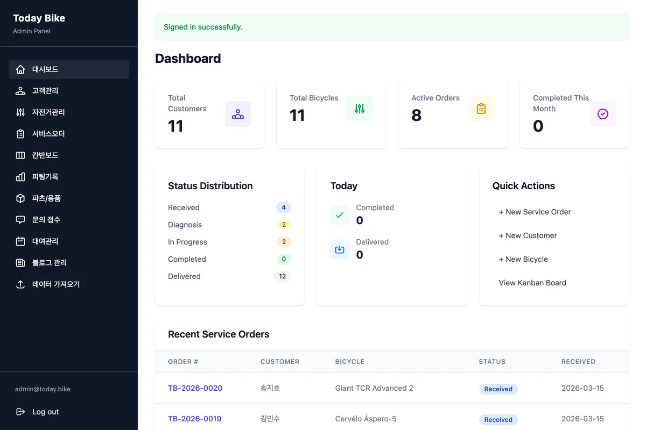Click the clipboard icon beside 서비스오더
The image size is (646, 430).
[x=20, y=134]
